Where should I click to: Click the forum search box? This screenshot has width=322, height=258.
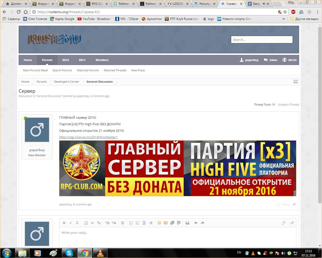pyautogui.click(x=262, y=40)
